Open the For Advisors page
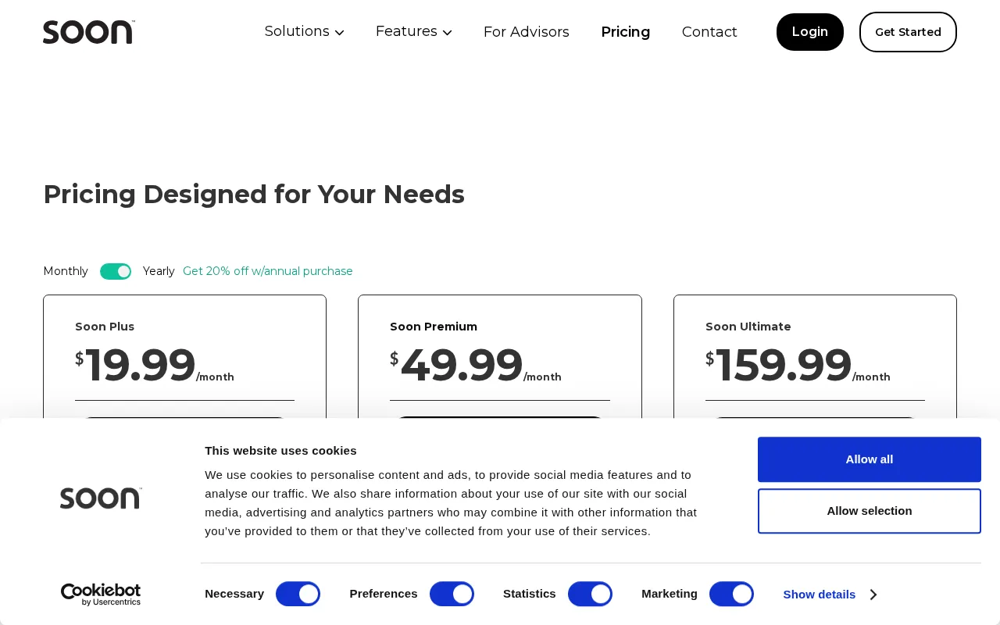The width and height of the screenshot is (1000, 625). (526, 32)
